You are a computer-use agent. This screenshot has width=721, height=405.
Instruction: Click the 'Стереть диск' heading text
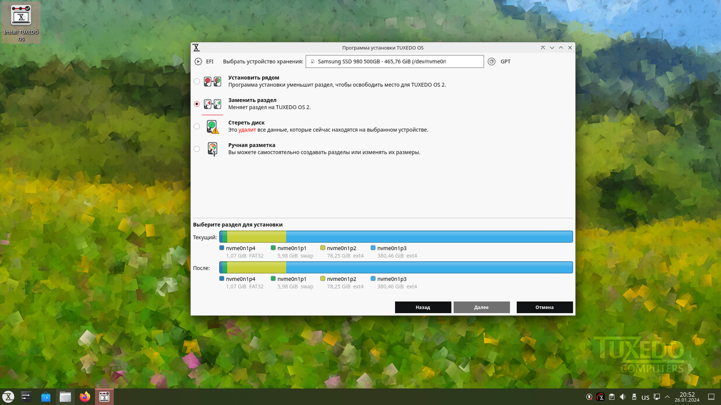[247, 123]
